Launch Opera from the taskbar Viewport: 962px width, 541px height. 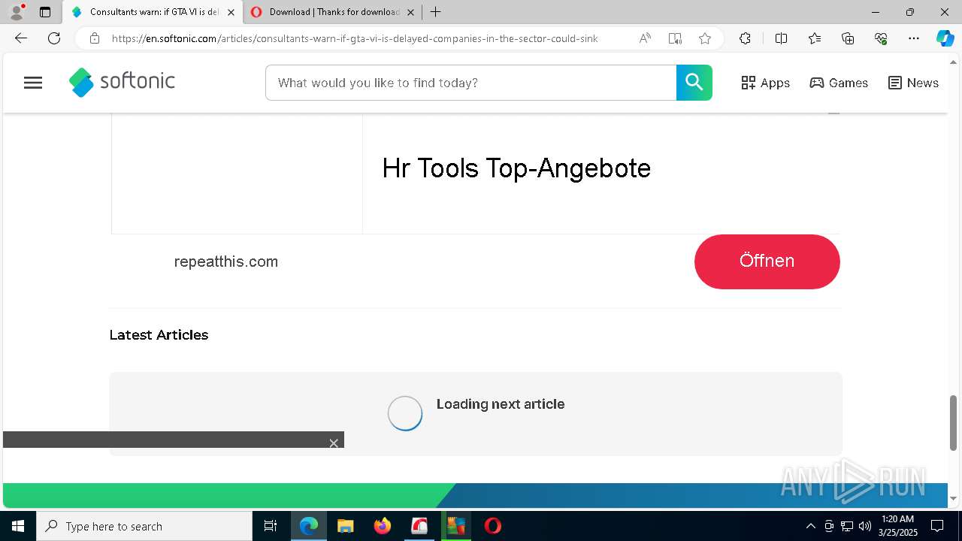pyautogui.click(x=493, y=526)
